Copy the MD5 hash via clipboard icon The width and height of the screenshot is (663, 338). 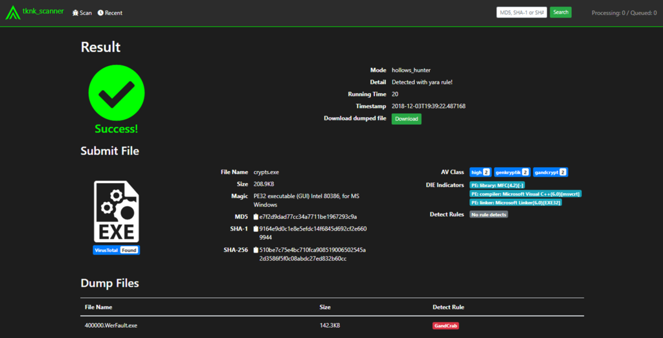tap(256, 216)
